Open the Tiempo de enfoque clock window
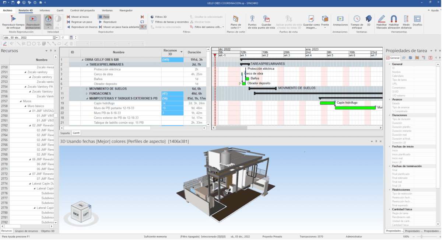The image size is (442, 240). [x=357, y=19]
